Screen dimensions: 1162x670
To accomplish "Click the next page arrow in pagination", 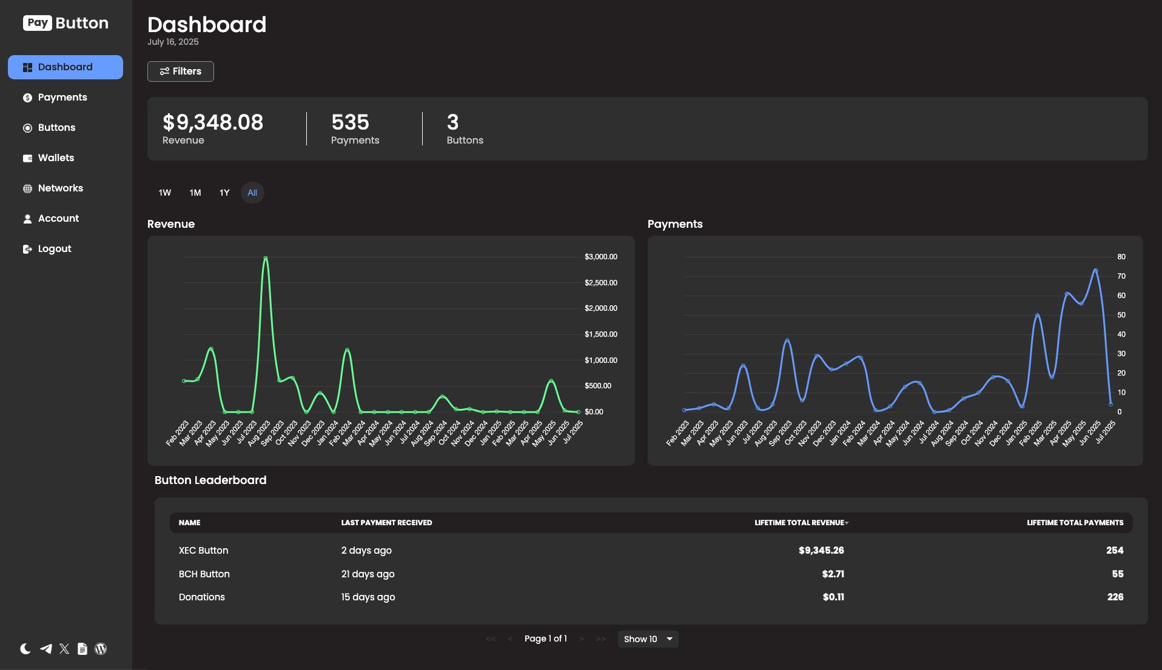I will [x=581, y=638].
